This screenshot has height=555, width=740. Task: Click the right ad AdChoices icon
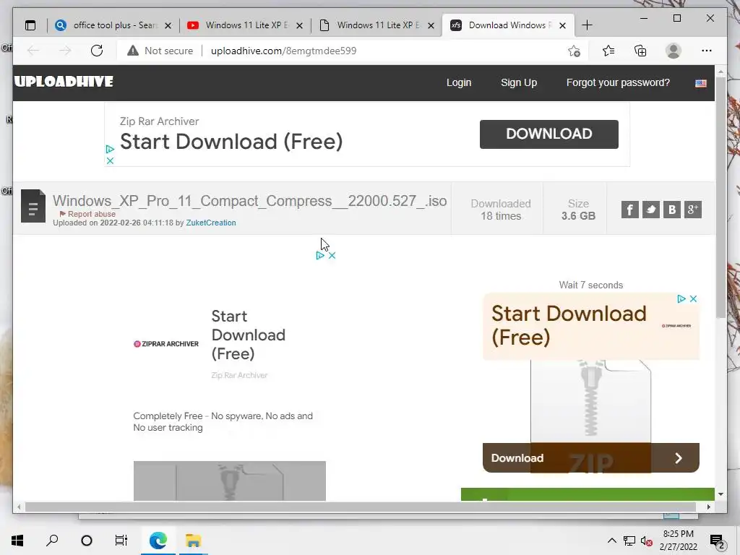[x=681, y=298]
